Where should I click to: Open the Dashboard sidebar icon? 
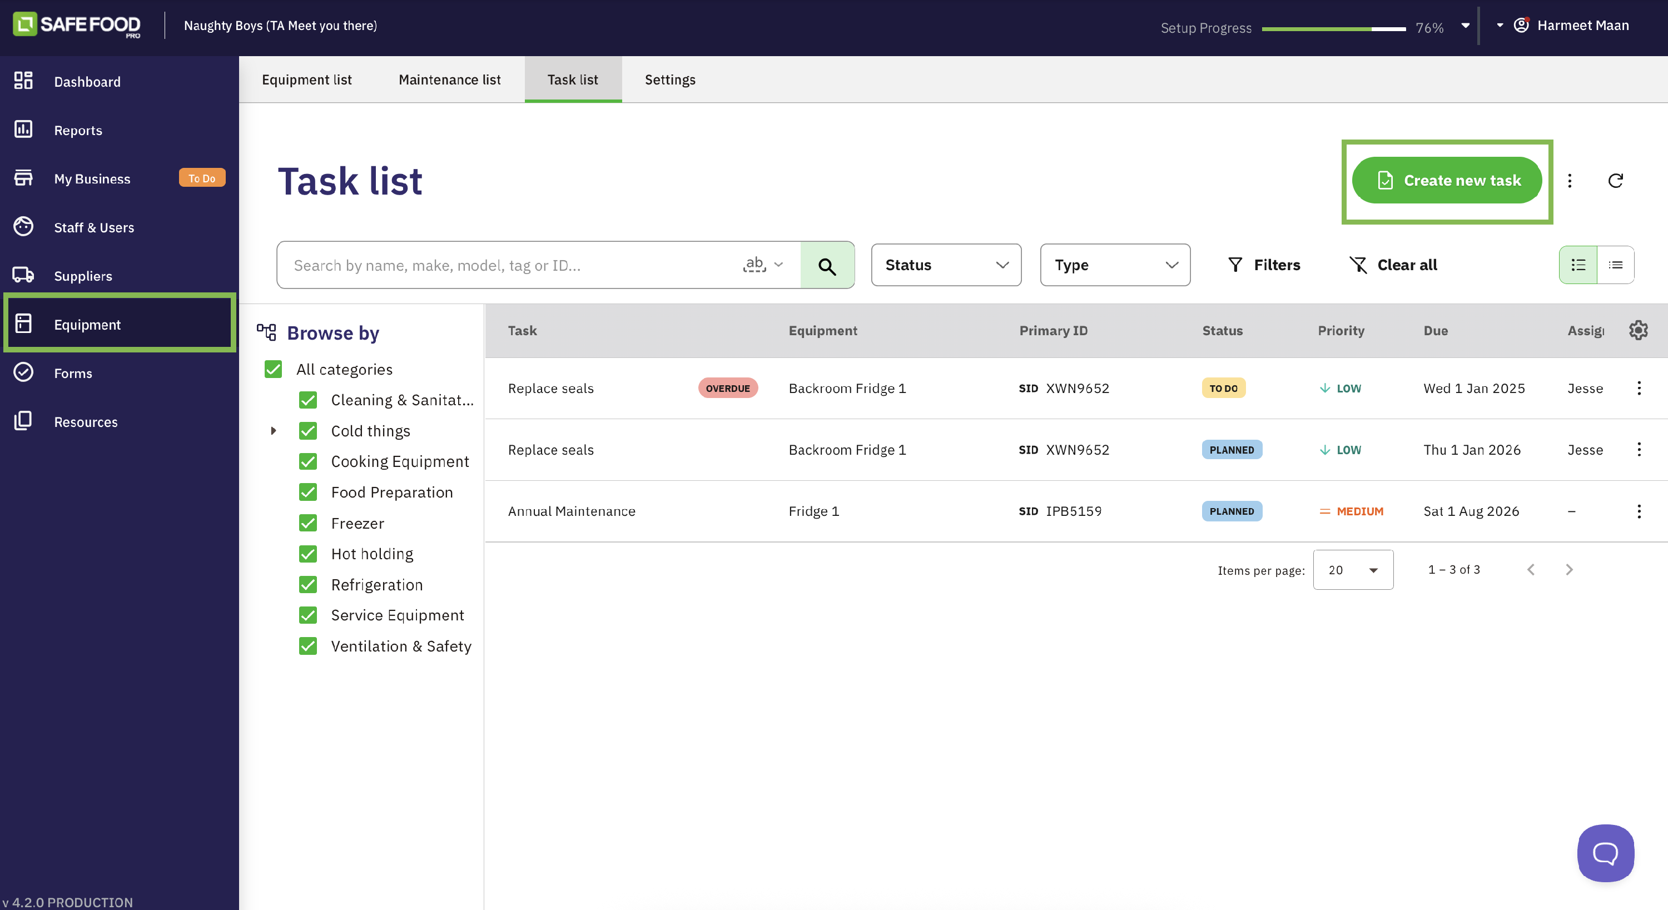click(23, 81)
